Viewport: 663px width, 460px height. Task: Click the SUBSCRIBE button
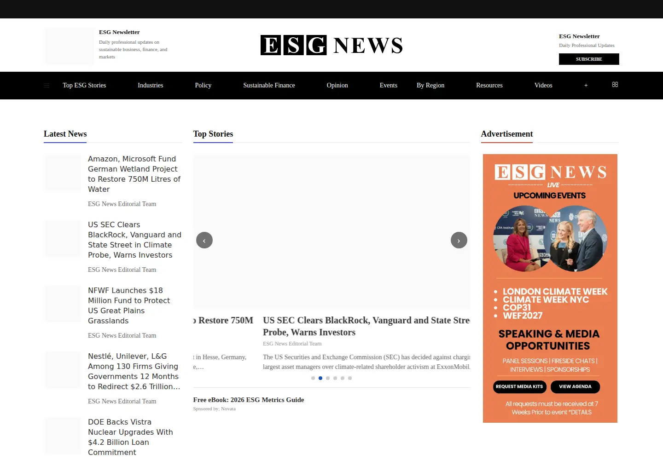(589, 59)
